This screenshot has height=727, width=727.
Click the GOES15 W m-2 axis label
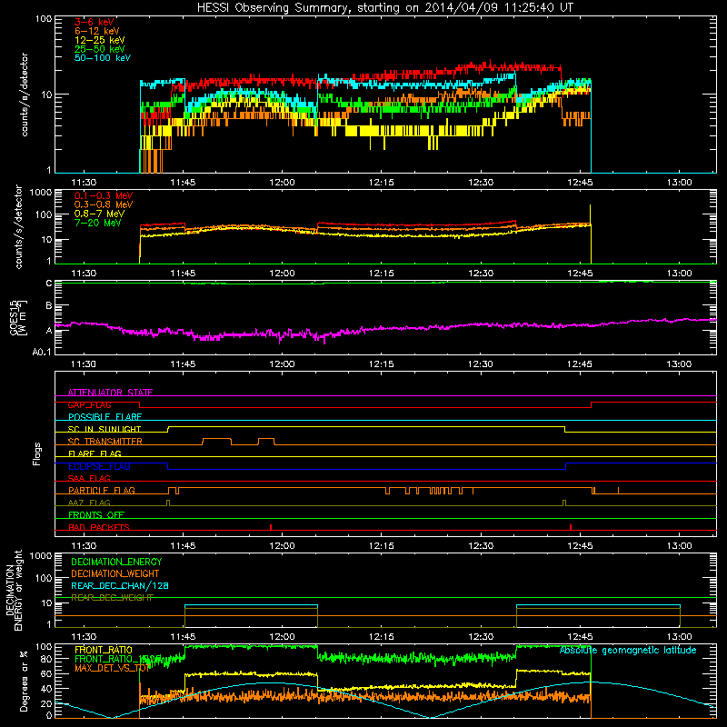18,317
